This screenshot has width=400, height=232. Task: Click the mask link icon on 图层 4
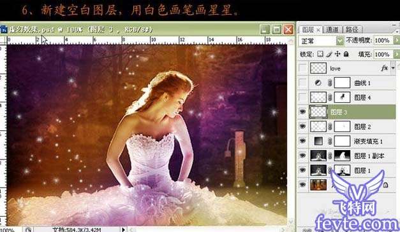pyautogui.click(x=330, y=97)
